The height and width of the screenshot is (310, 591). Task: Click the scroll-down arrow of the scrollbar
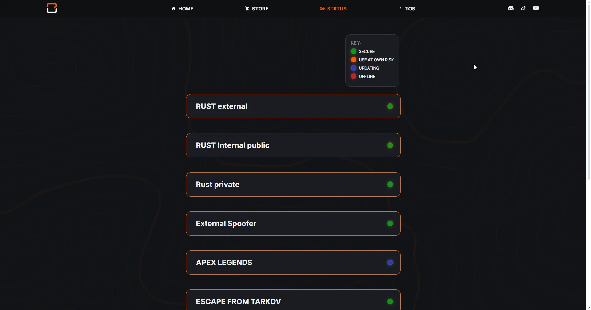pos(589,308)
